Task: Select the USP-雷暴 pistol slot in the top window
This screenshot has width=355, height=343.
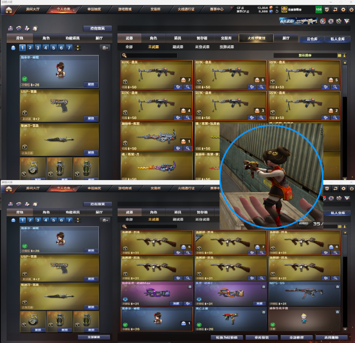Action: pyautogui.click(x=59, y=106)
